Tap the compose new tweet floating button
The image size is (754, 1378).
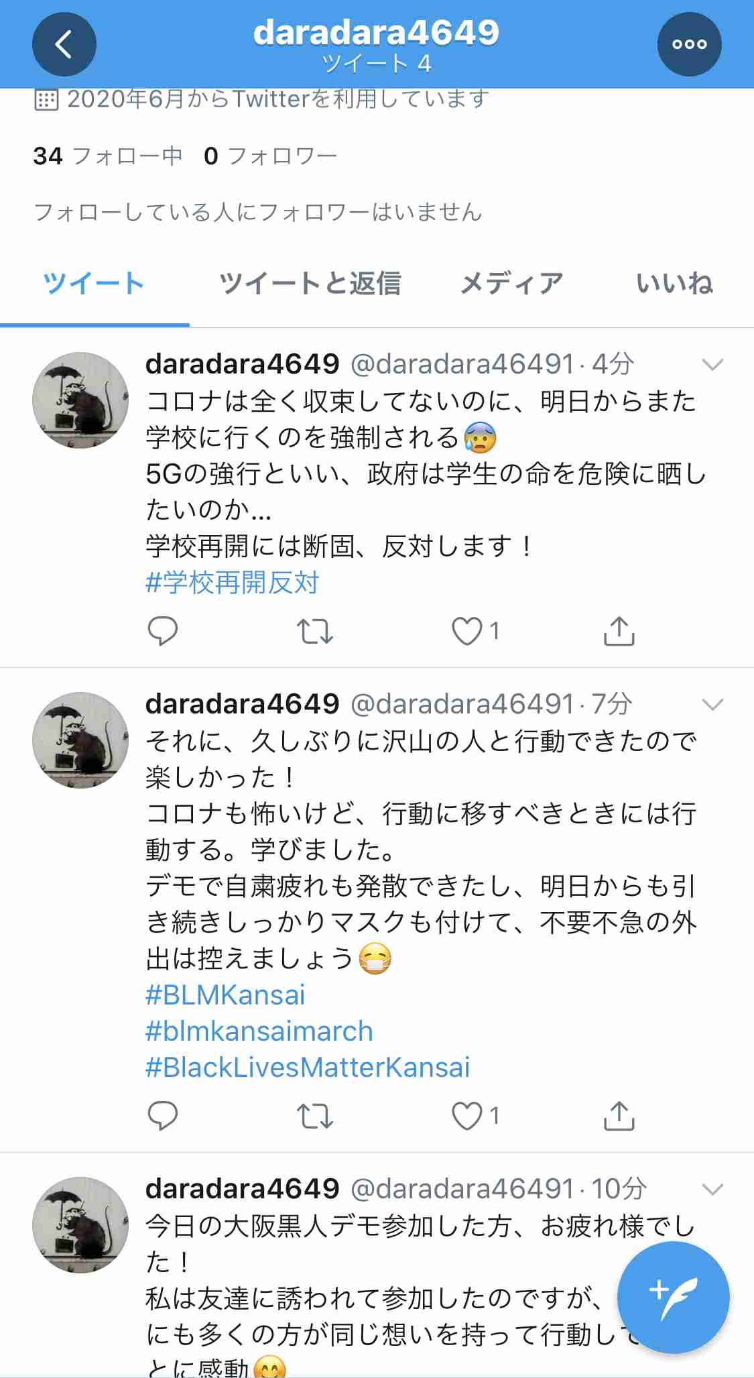pos(673,1298)
